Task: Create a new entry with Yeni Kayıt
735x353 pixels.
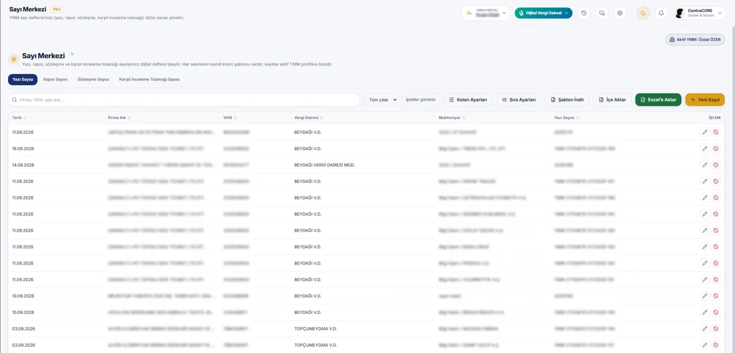Action: (705, 99)
